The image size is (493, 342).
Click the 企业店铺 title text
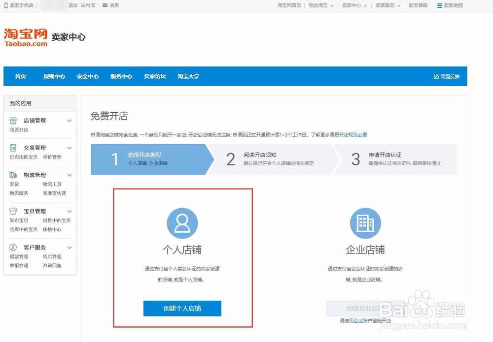click(x=365, y=250)
